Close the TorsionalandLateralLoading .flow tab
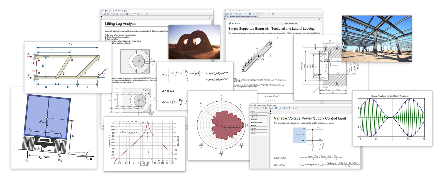Viewport: 445px width, 180px height. pos(257,16)
